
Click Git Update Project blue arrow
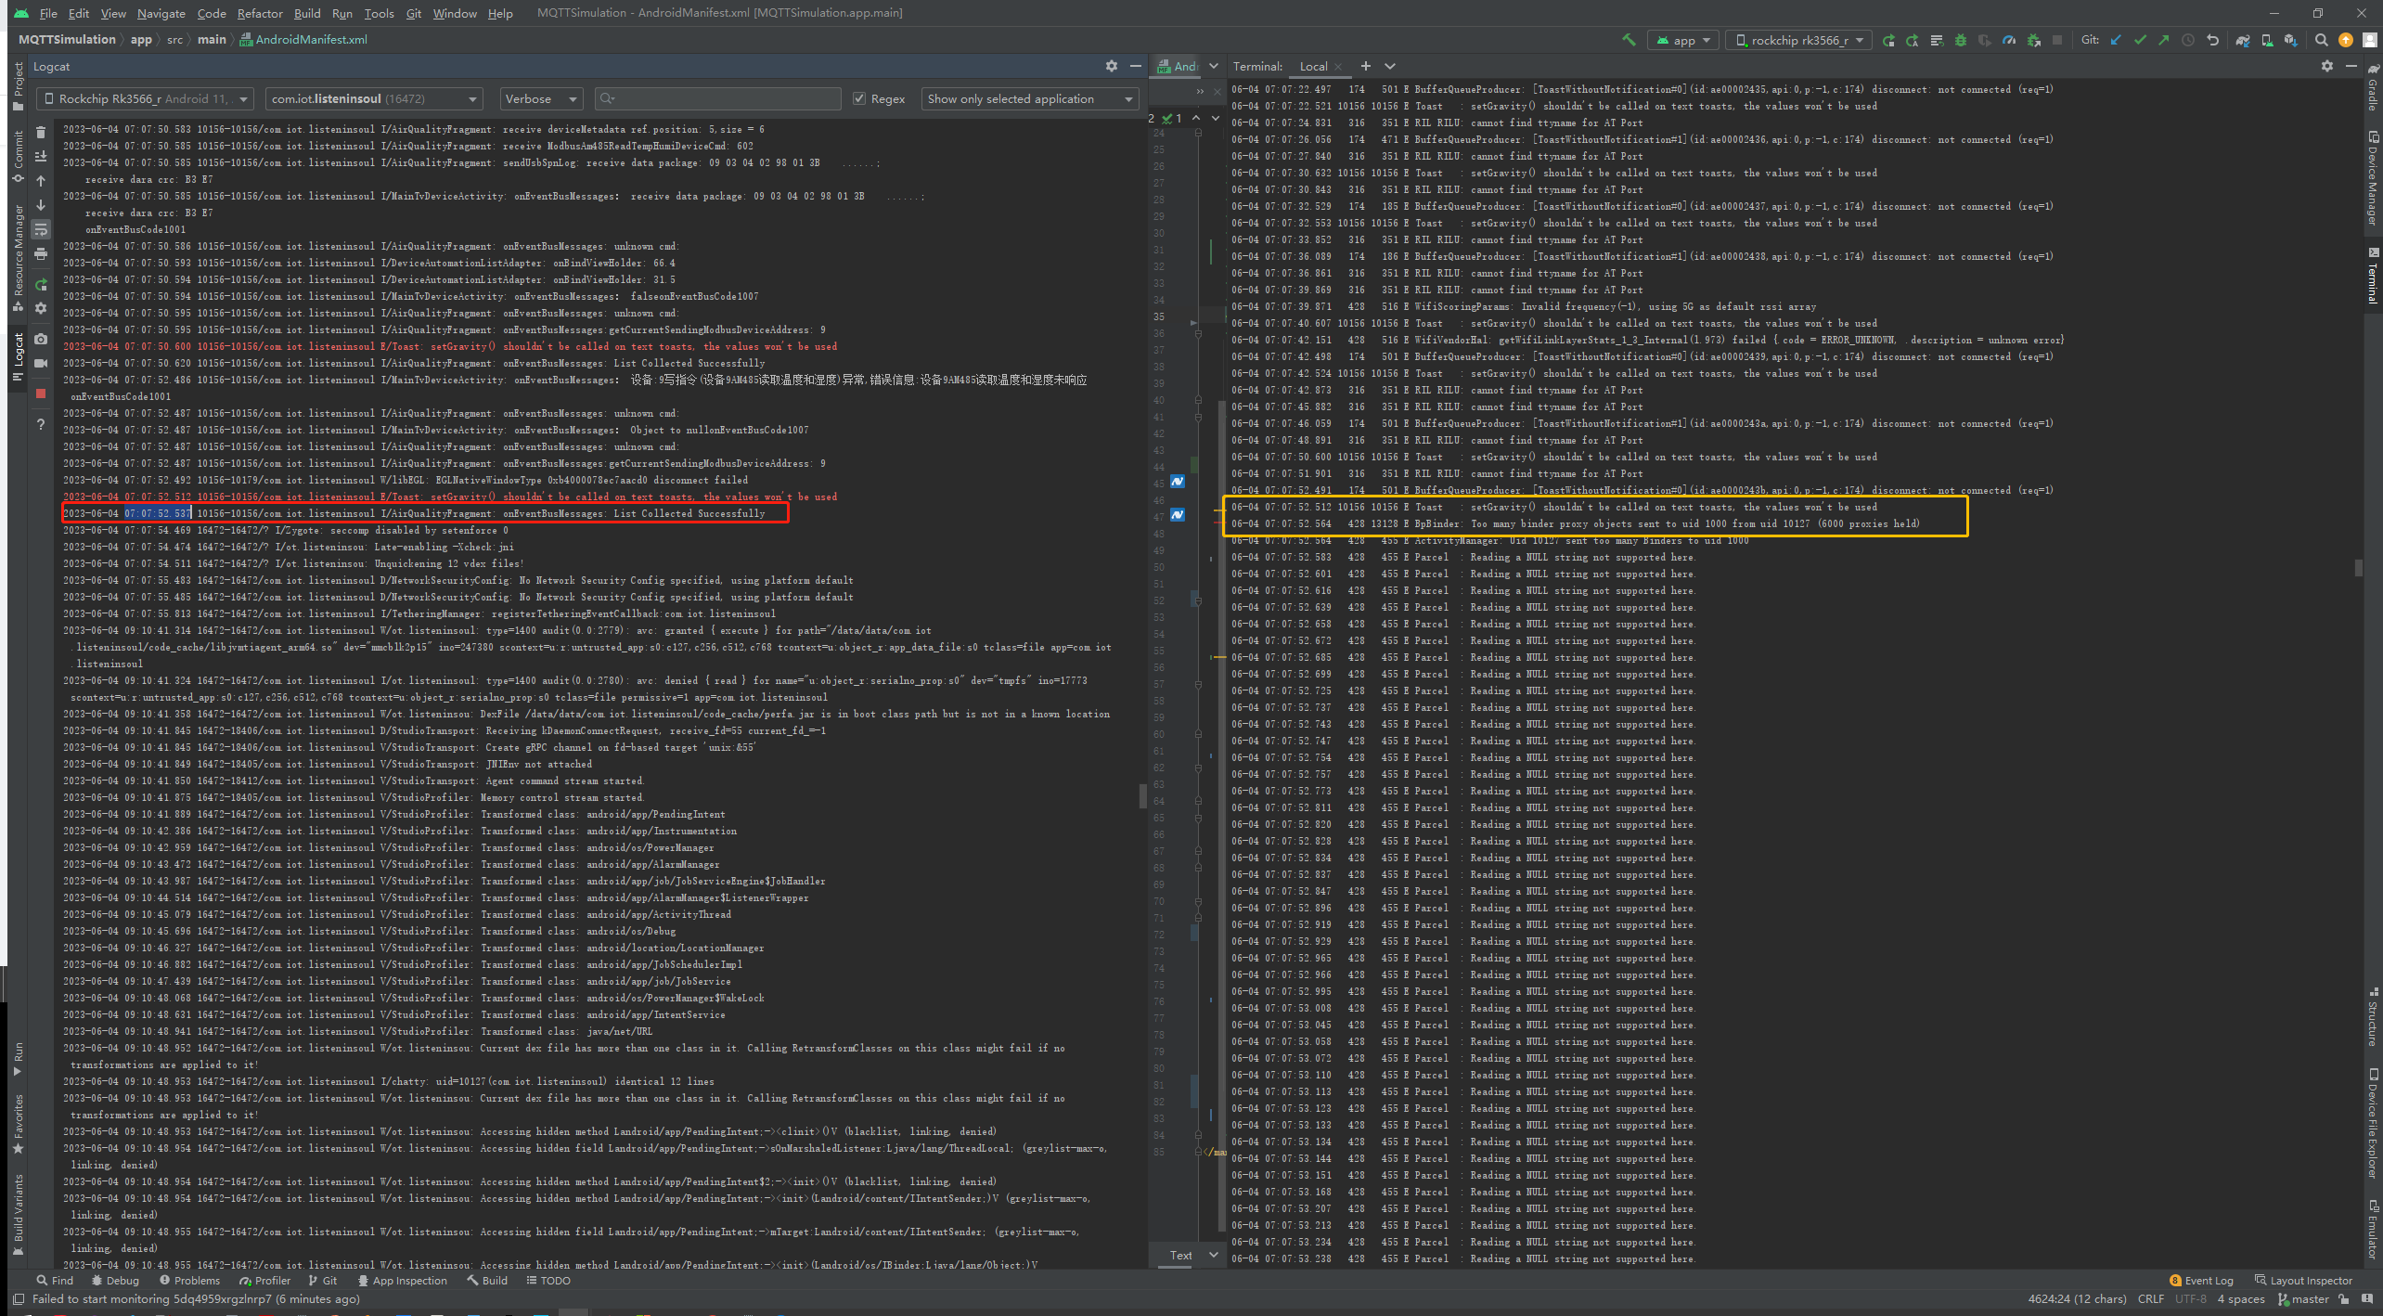click(x=2116, y=40)
